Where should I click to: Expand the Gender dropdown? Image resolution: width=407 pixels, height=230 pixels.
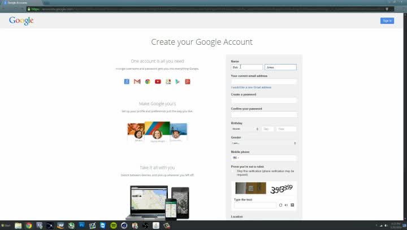click(264, 143)
